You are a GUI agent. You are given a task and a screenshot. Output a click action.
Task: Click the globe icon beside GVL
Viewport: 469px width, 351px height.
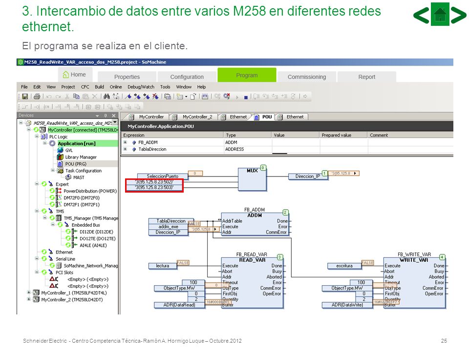61,150
